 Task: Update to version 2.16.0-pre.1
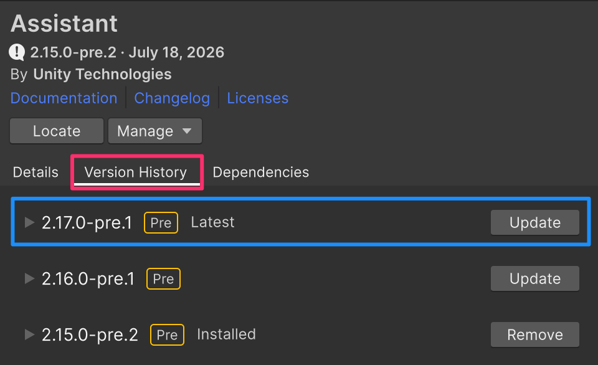(535, 278)
